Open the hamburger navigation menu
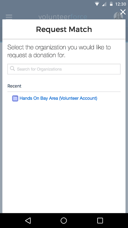Image resolution: width=128 pixels, height=228 pixels. click(9, 17)
